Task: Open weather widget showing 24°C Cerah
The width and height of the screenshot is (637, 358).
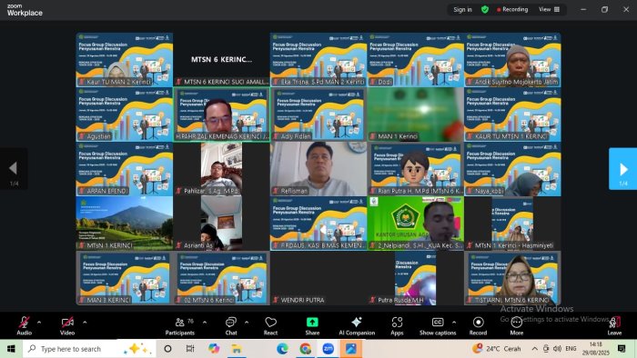Action: tap(497, 349)
